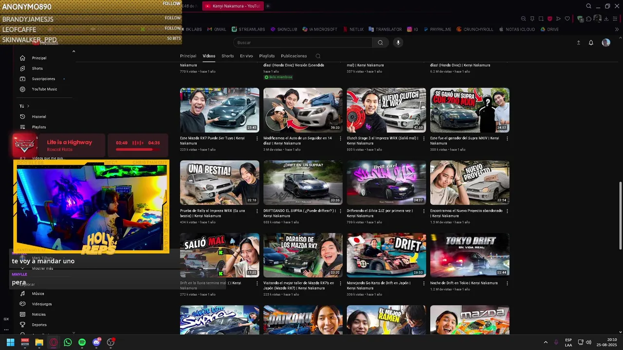Open the channel's Playlists tab

point(267,56)
